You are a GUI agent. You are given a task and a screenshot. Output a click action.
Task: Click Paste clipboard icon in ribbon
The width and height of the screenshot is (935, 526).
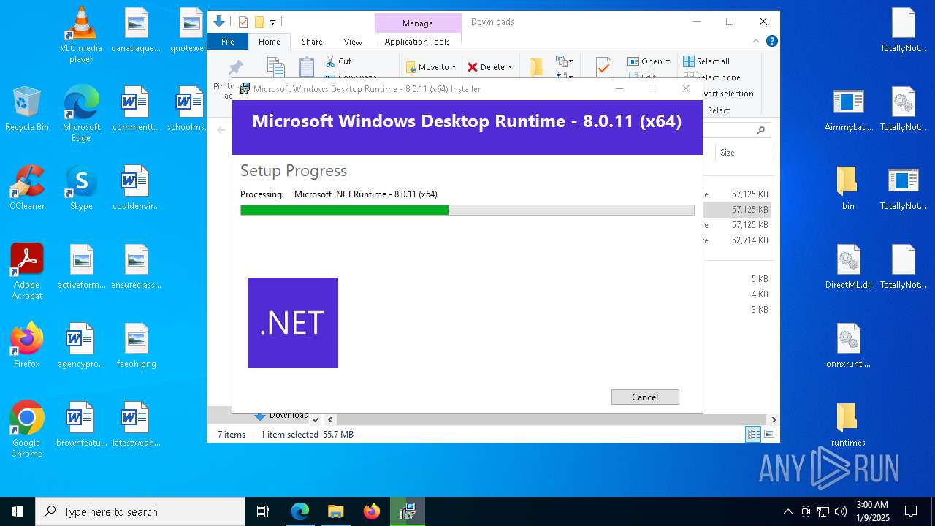pyautogui.click(x=307, y=66)
